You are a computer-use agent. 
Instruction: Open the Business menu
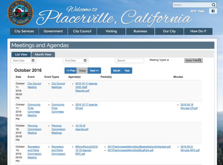coord(140,31)
